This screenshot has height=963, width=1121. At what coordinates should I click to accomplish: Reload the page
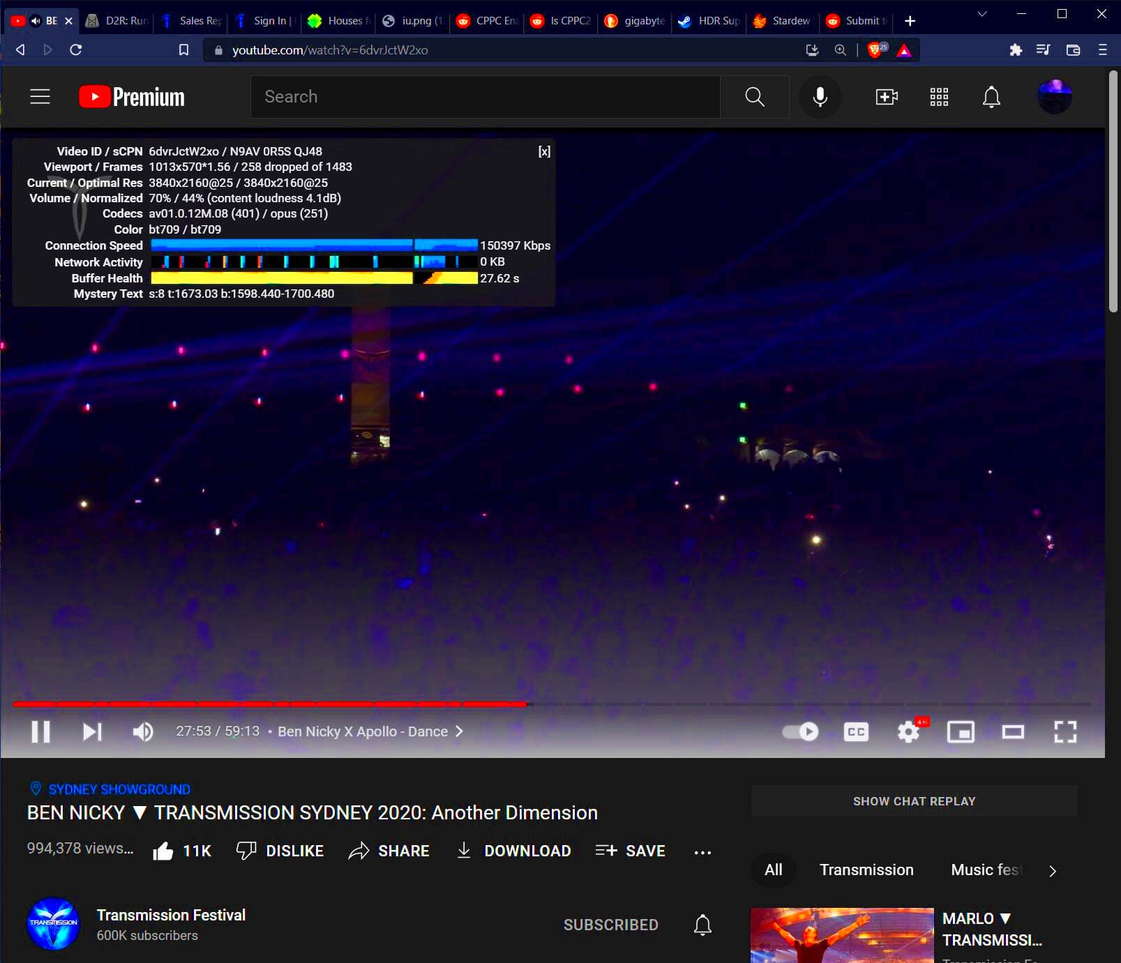point(76,50)
